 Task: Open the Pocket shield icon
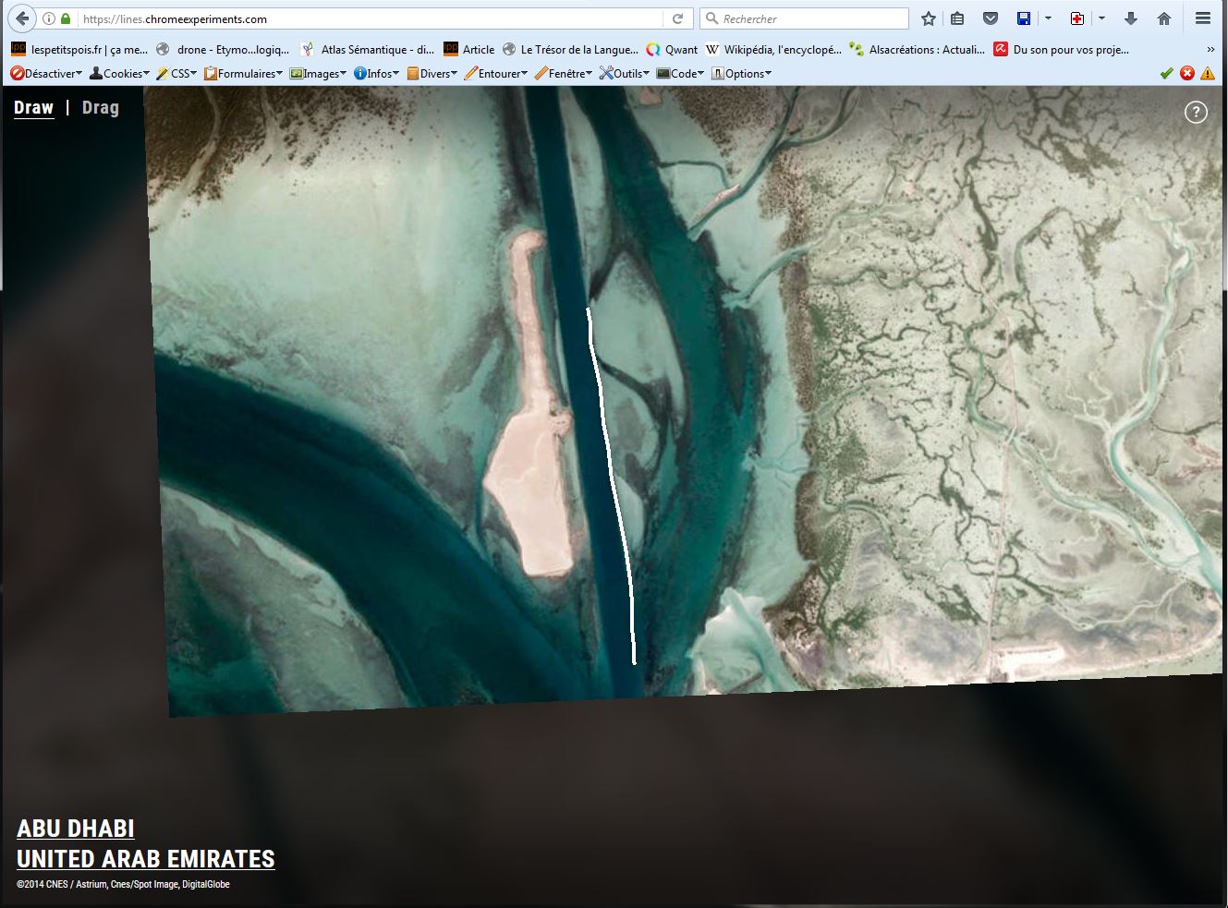coord(990,18)
